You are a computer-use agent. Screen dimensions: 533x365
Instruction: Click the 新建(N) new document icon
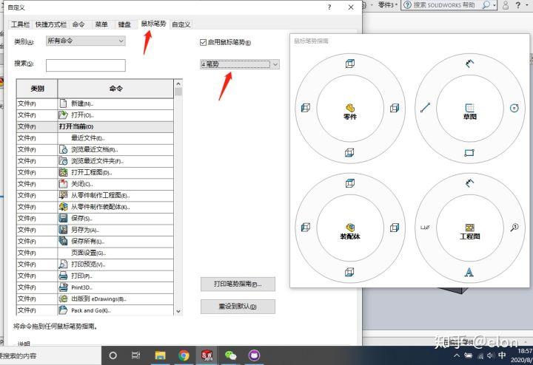63,103
